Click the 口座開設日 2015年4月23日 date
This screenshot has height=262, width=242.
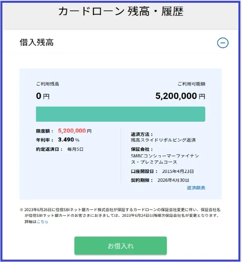(x=178, y=171)
